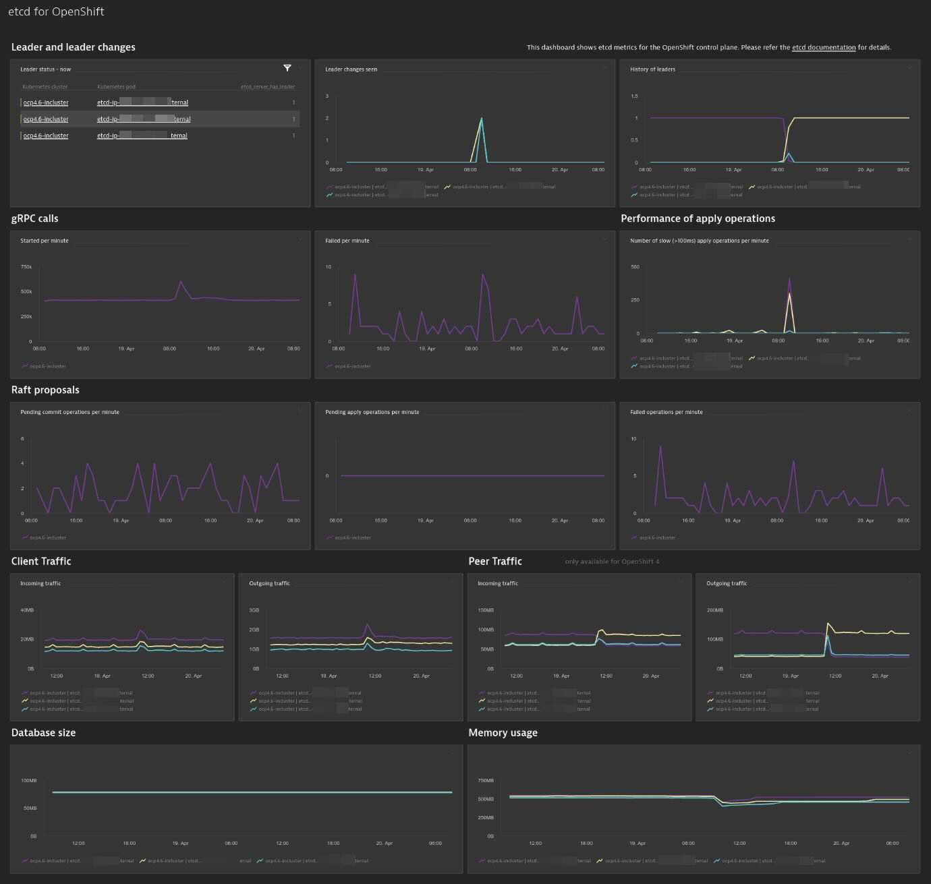Toggle yellow legend icon in Client Incoming traffic
This screenshot has height=884, width=931.
click(x=25, y=701)
